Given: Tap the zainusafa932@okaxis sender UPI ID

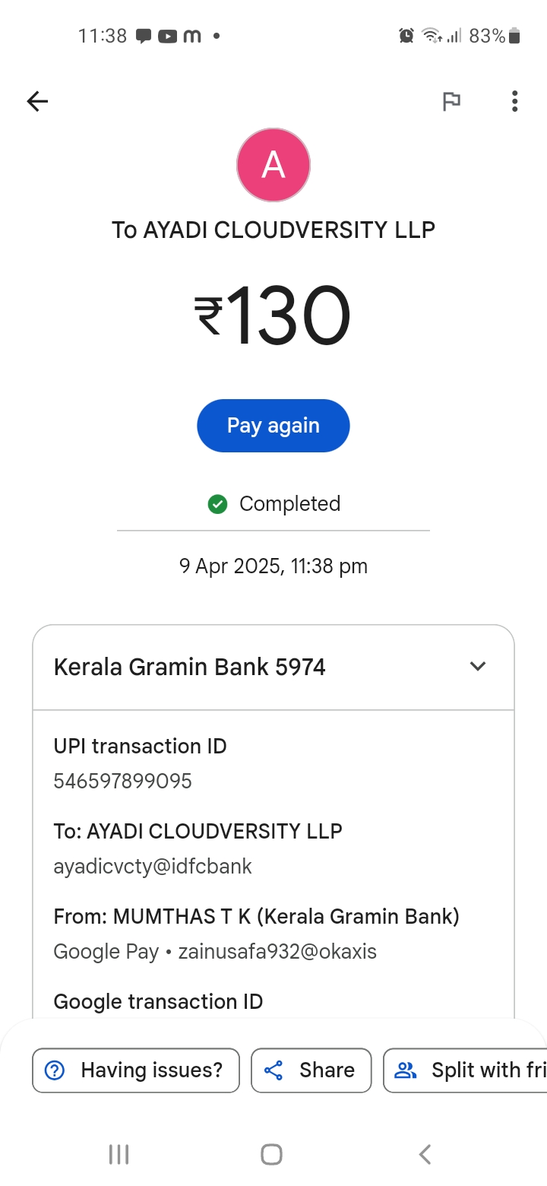Looking at the screenshot, I should pyautogui.click(x=277, y=951).
